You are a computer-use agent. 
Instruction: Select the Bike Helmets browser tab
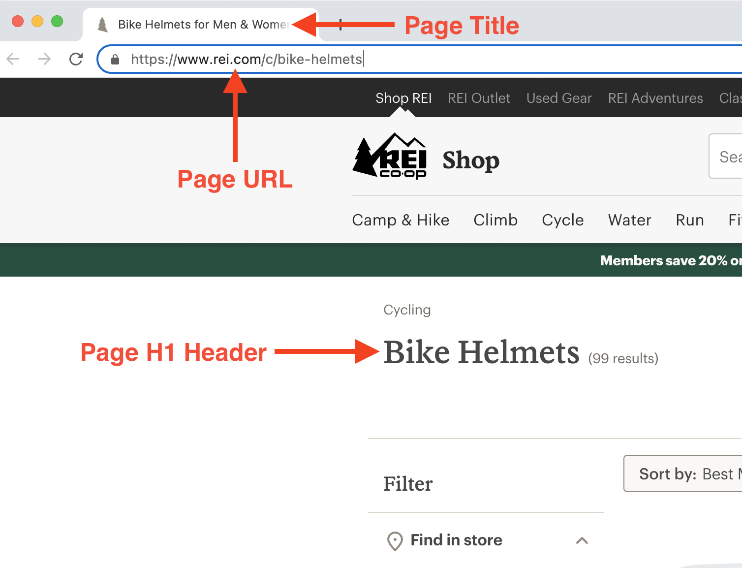(x=201, y=25)
